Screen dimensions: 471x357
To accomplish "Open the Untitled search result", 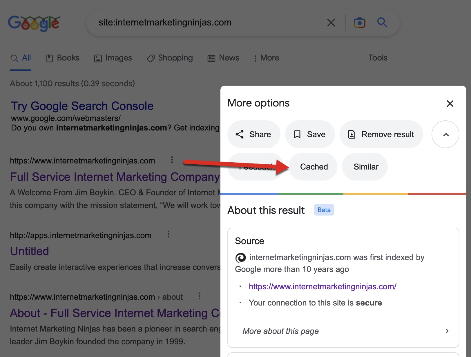I will tap(30, 251).
